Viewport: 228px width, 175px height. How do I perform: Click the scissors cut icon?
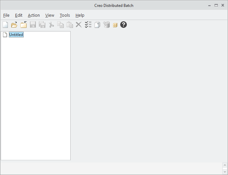pyautogui.click(x=51, y=25)
